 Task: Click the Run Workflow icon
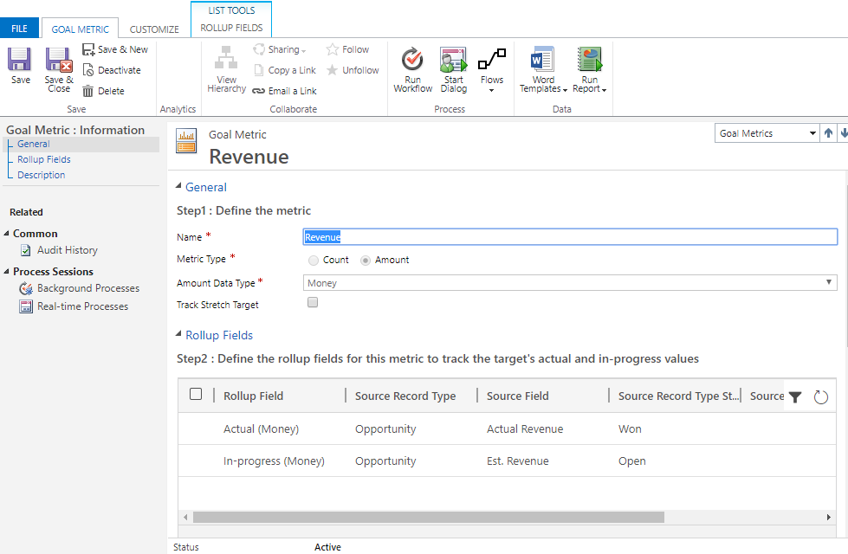(x=412, y=59)
